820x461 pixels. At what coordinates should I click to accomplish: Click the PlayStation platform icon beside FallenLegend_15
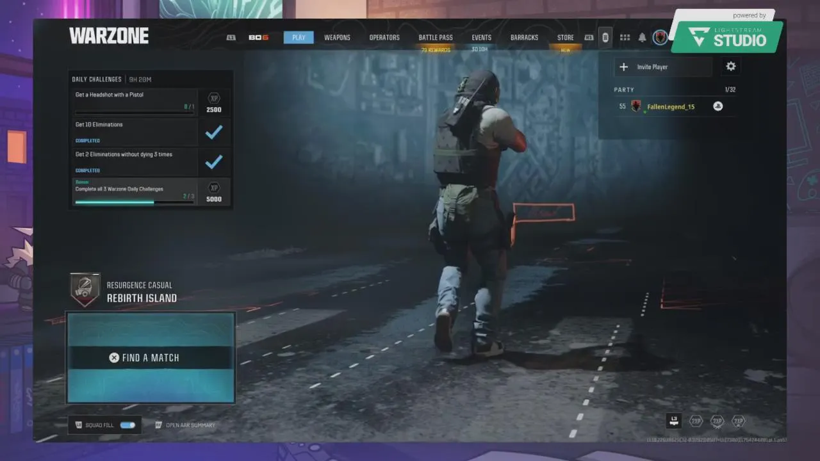718,106
